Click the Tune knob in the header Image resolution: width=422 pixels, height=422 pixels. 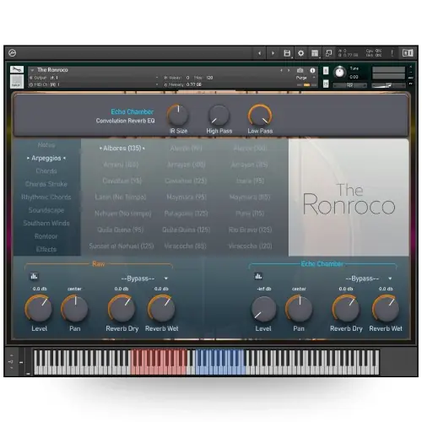point(339,73)
